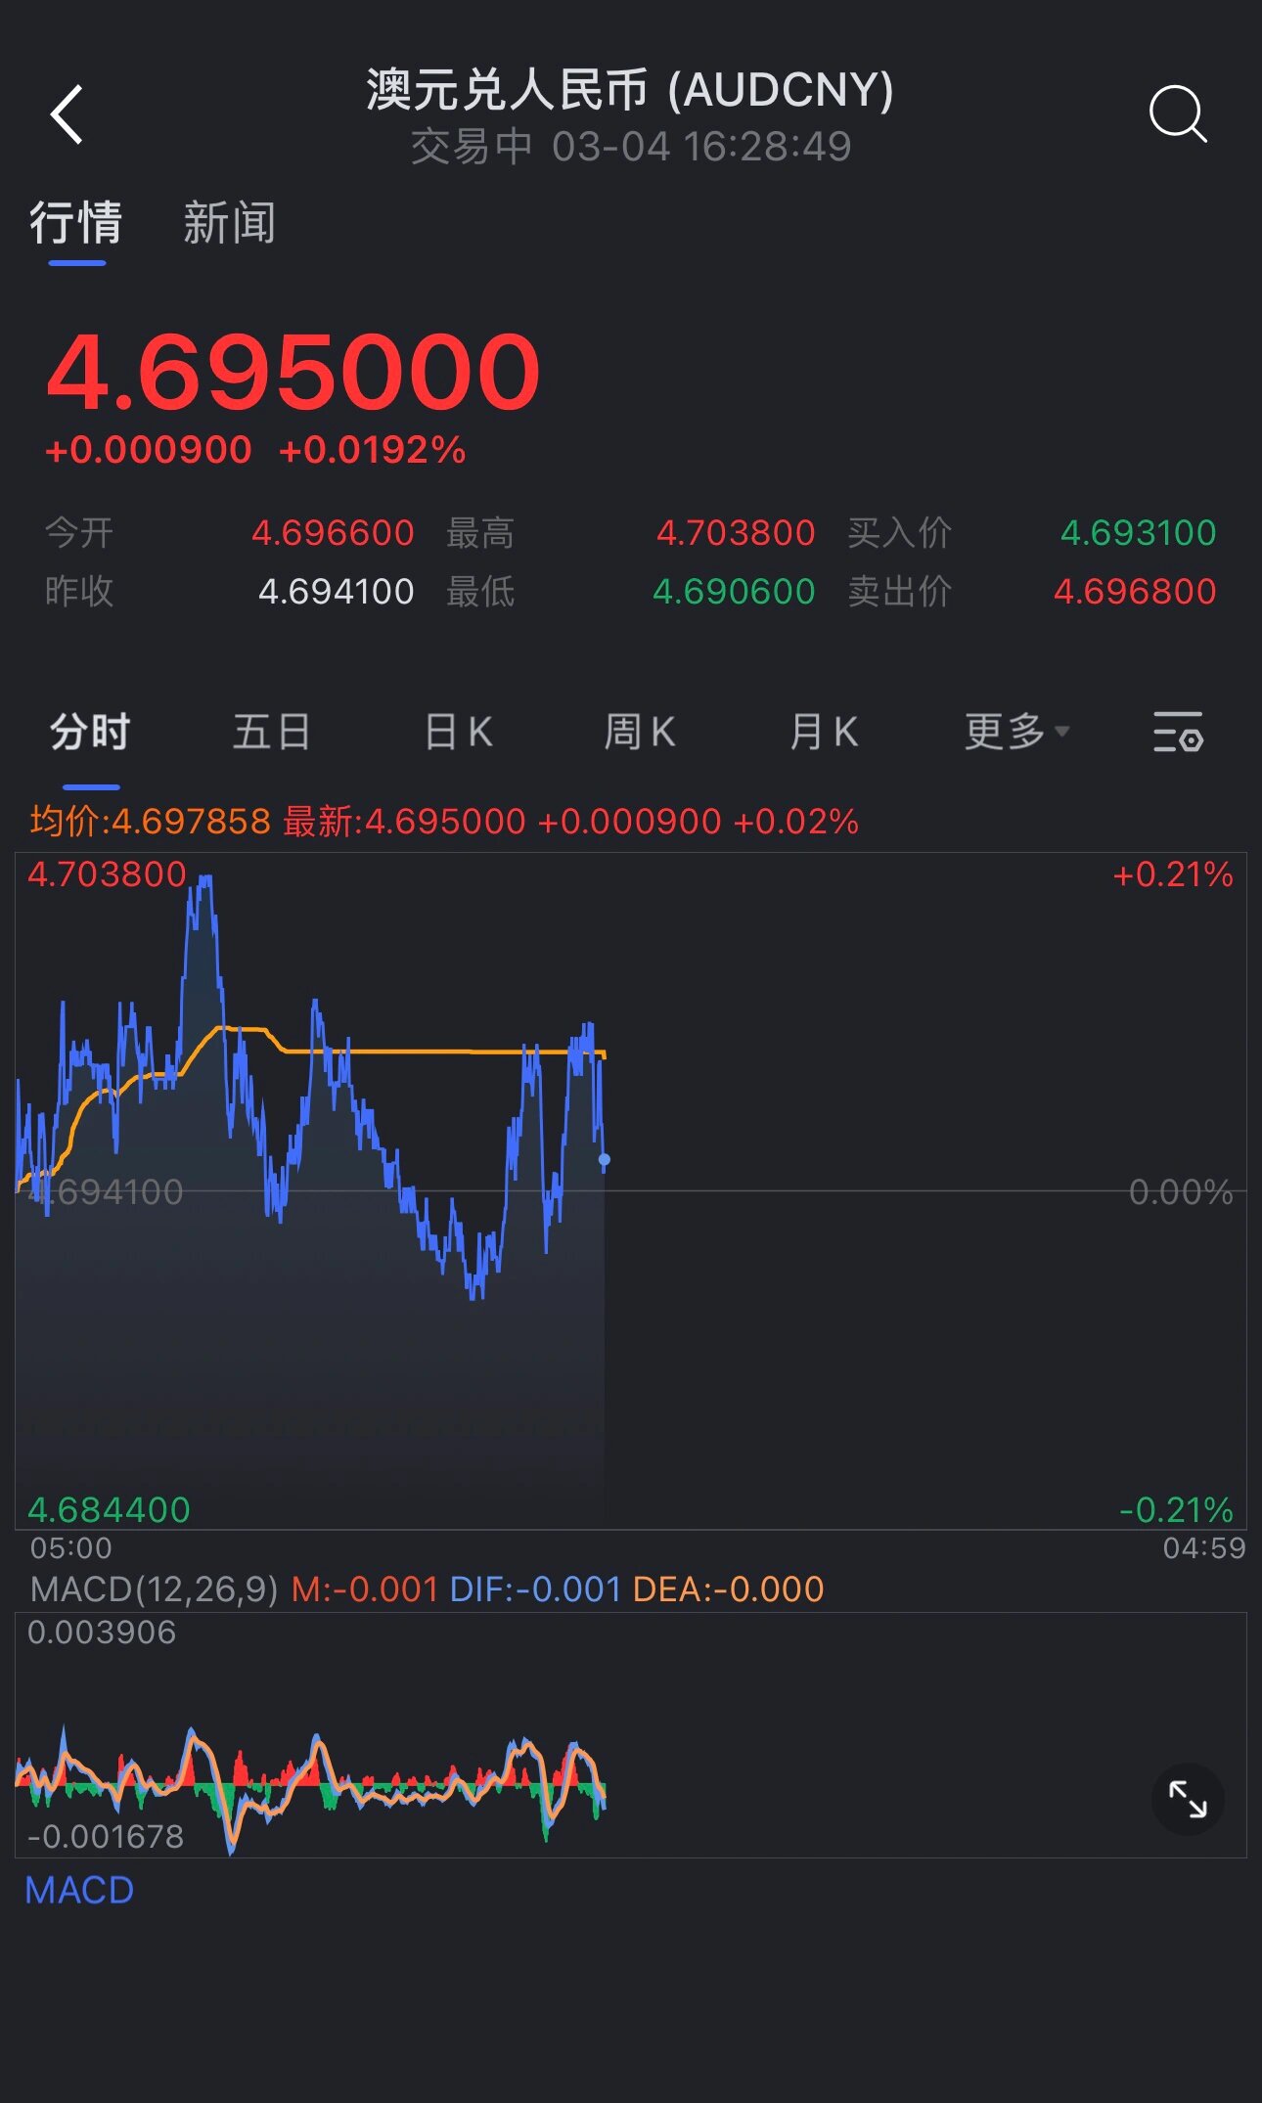Switch chart to 五日 view
The image size is (1262, 2103).
point(272,732)
